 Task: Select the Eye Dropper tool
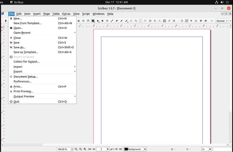pos(169,21)
